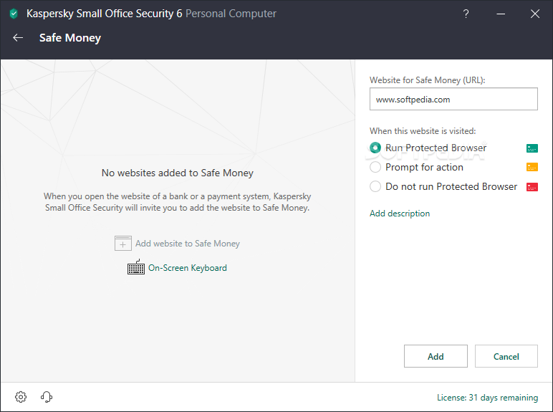Choose the Prompt for action radio option
553x412 pixels.
(375, 167)
